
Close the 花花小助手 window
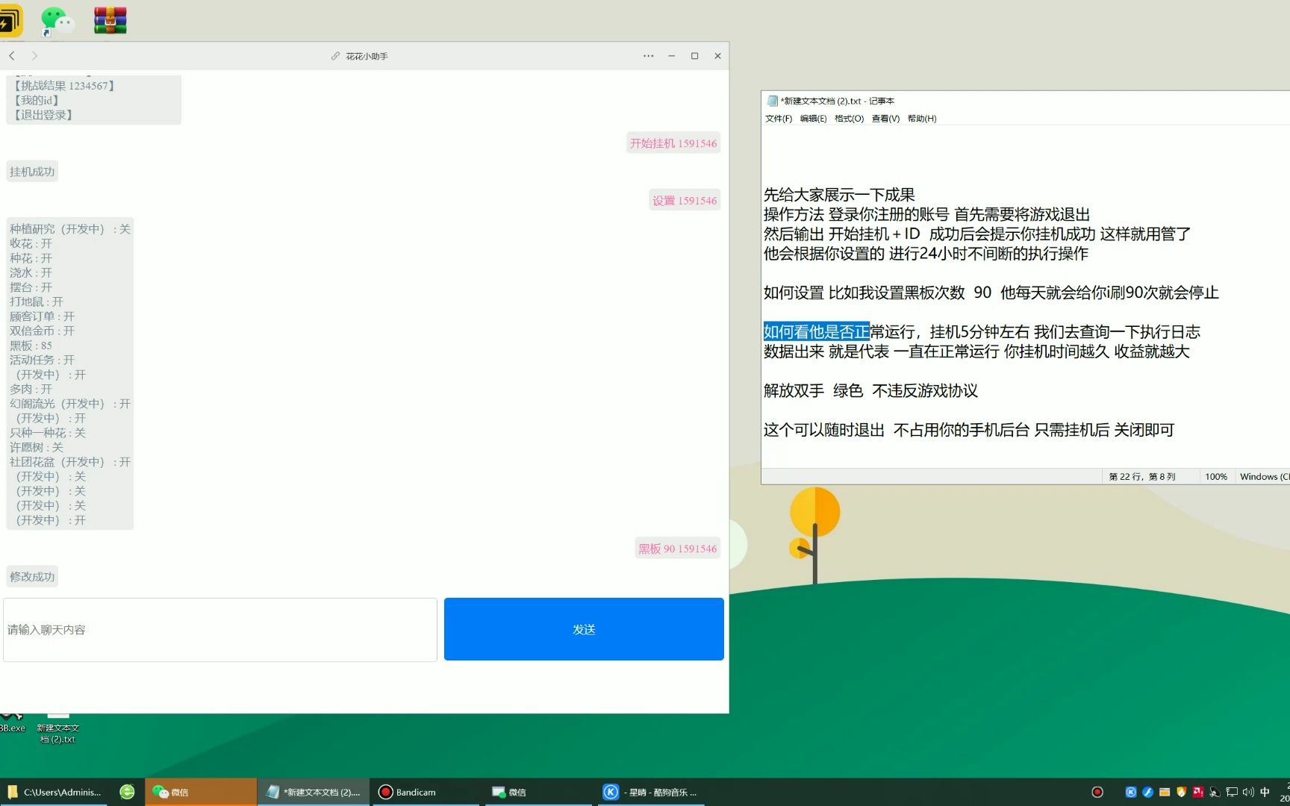point(717,56)
